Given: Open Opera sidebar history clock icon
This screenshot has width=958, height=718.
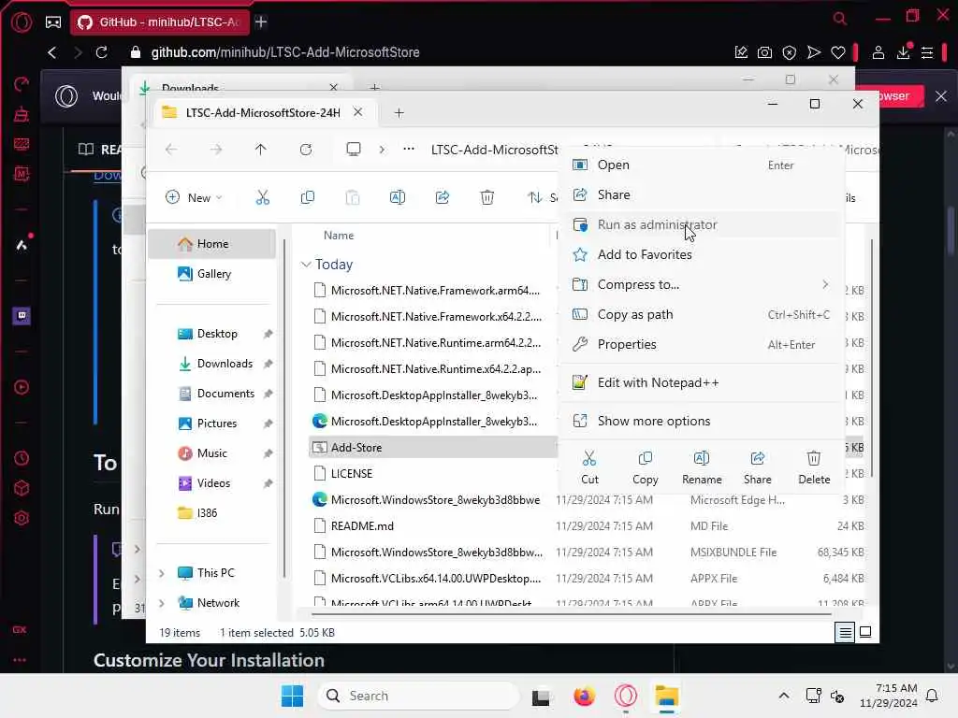Looking at the screenshot, I should [22, 458].
